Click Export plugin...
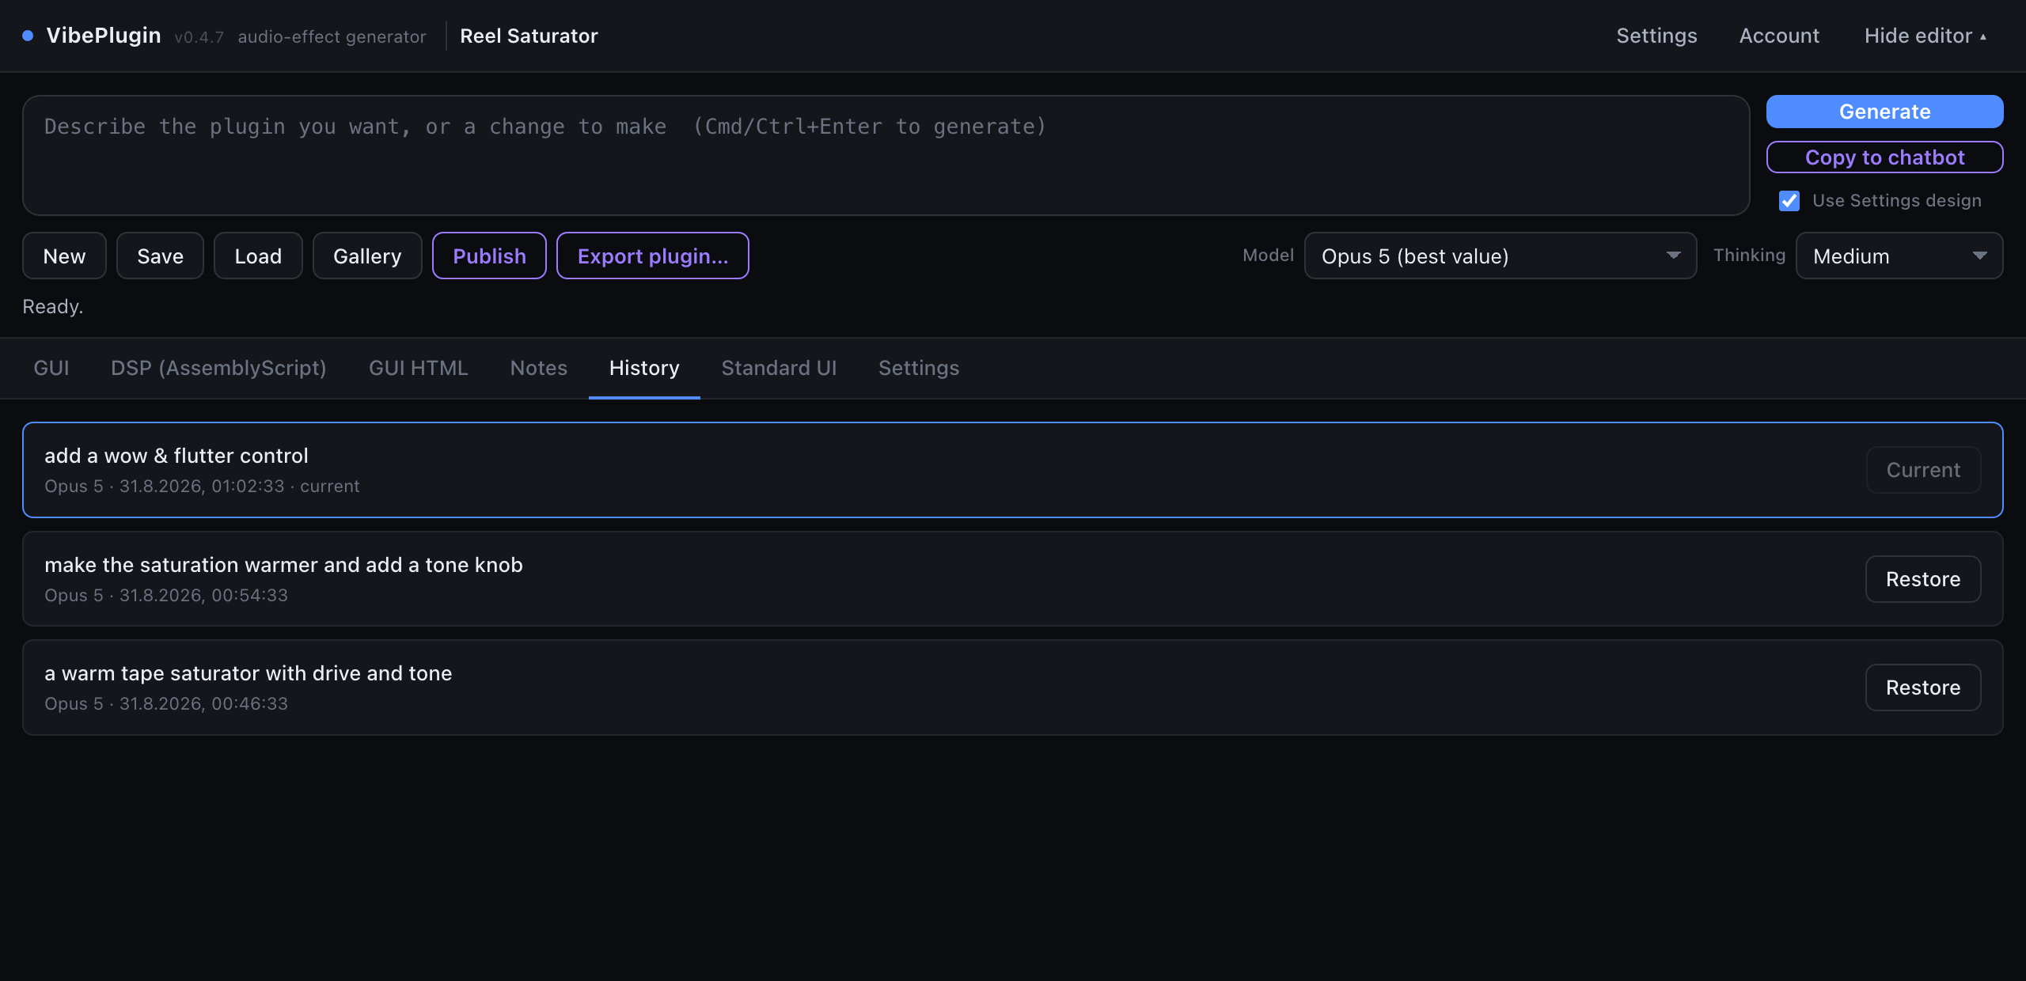 653,256
